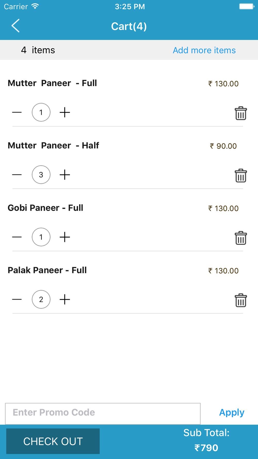Reduce Mutter Paneer - Half quantity

point(17,175)
